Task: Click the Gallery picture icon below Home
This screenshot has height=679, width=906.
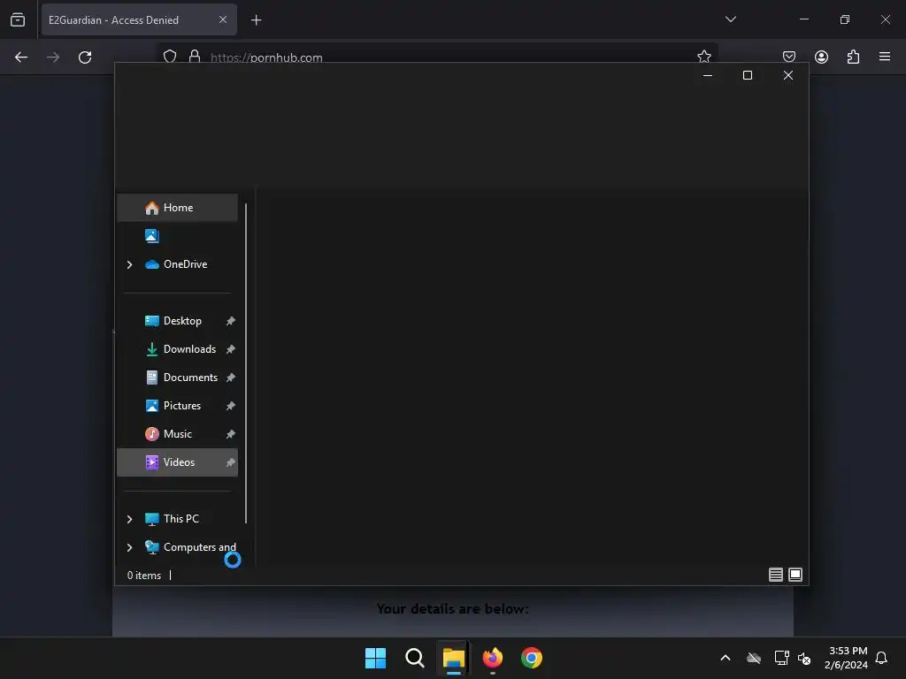Action: coord(151,235)
